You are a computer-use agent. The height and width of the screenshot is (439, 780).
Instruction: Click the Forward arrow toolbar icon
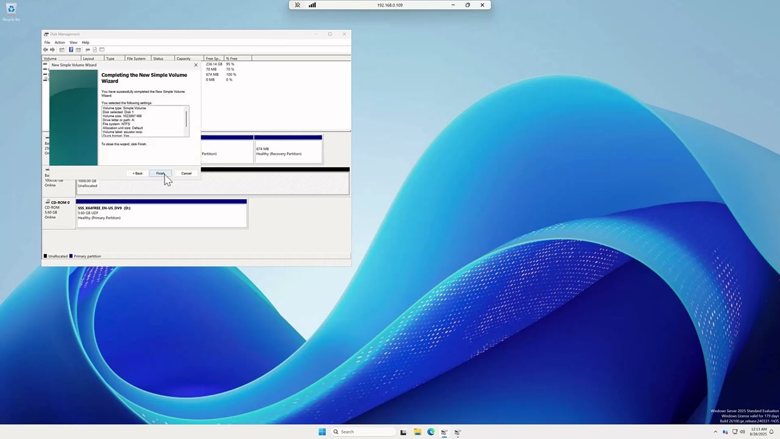(x=52, y=49)
